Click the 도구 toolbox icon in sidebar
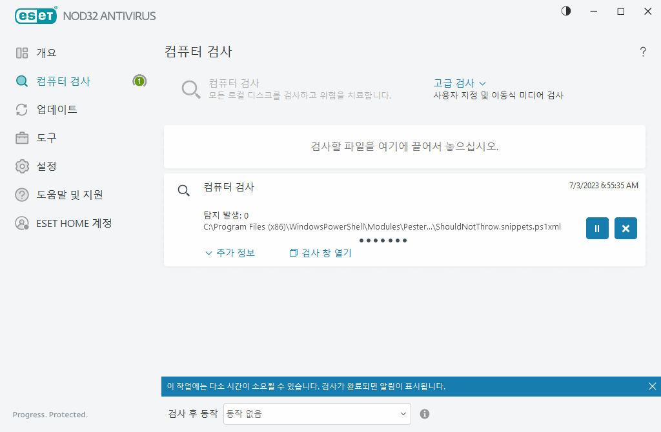The width and height of the screenshot is (661, 432). point(23,137)
